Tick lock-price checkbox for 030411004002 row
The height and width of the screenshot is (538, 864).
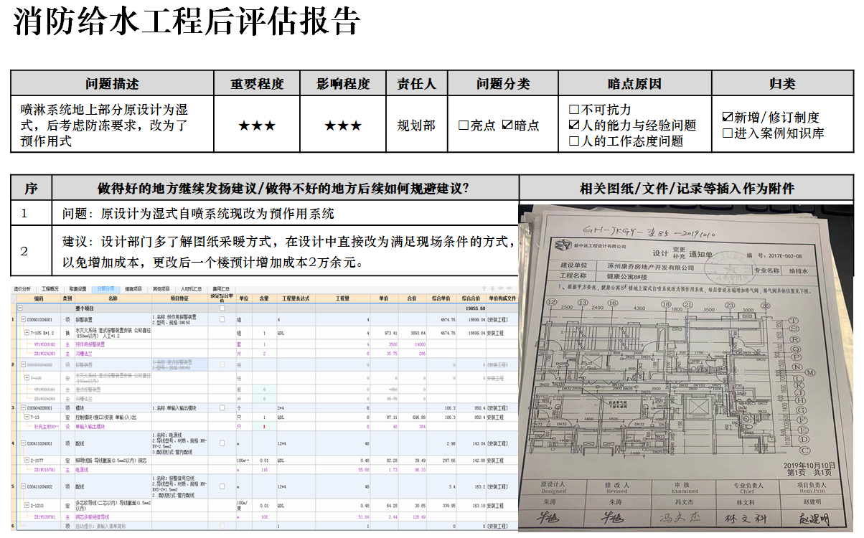222,486
